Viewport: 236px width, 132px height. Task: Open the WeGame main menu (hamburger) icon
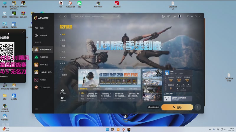(x=188, y=16)
